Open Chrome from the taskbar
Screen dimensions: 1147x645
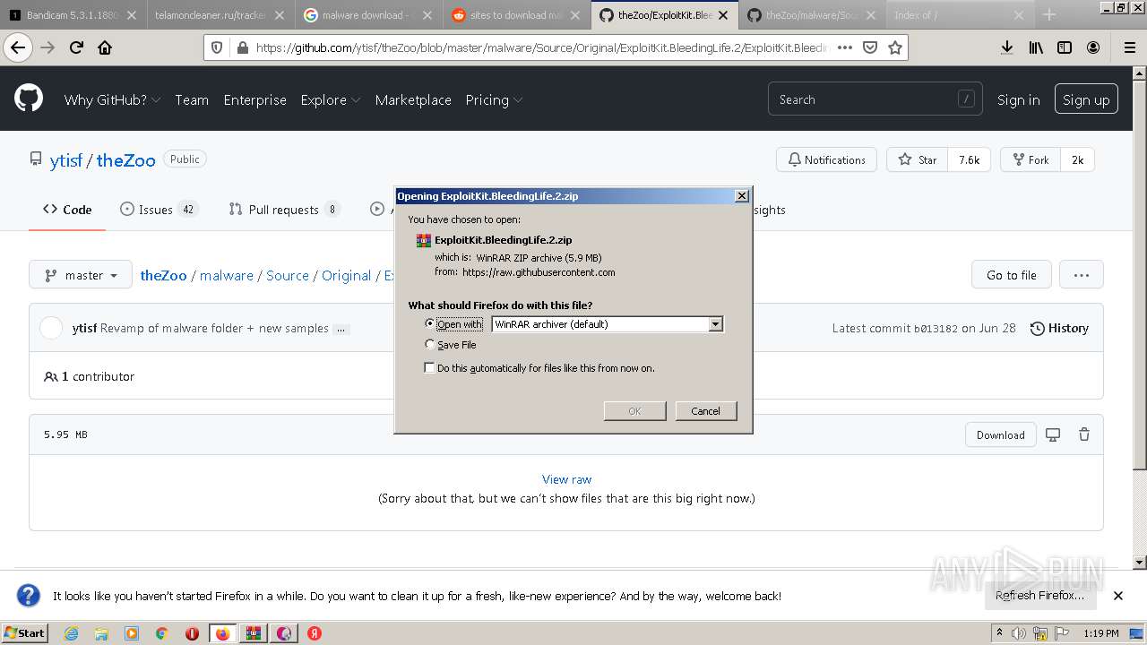[x=161, y=633]
